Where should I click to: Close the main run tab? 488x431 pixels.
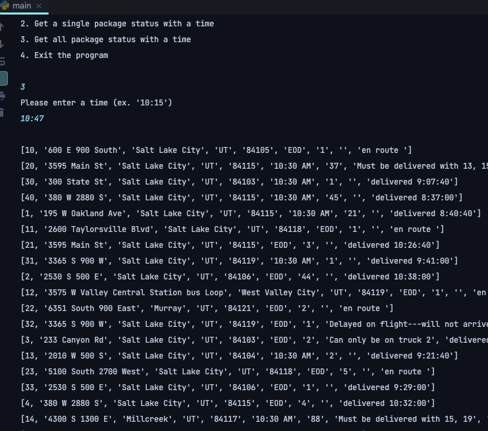click(39, 6)
